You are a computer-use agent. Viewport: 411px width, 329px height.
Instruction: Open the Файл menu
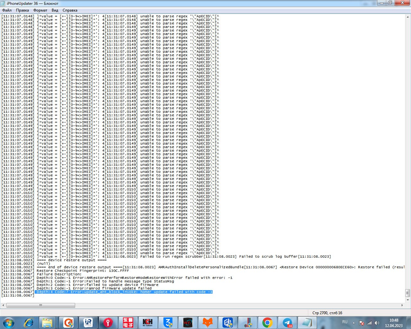[x=7, y=10]
